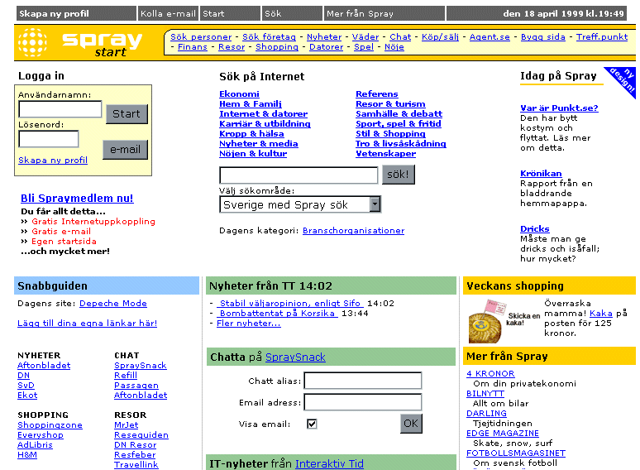Open 'Mer från Spray' in top bar
This screenshot has height=470, width=640.
tap(384, 13)
